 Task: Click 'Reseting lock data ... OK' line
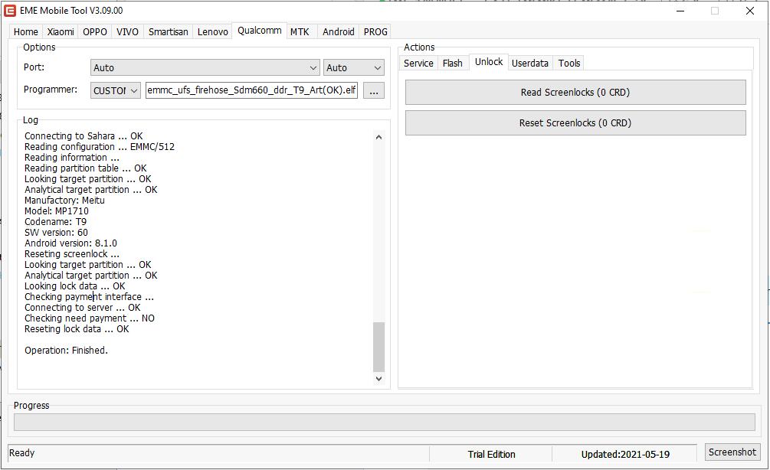[x=77, y=329]
